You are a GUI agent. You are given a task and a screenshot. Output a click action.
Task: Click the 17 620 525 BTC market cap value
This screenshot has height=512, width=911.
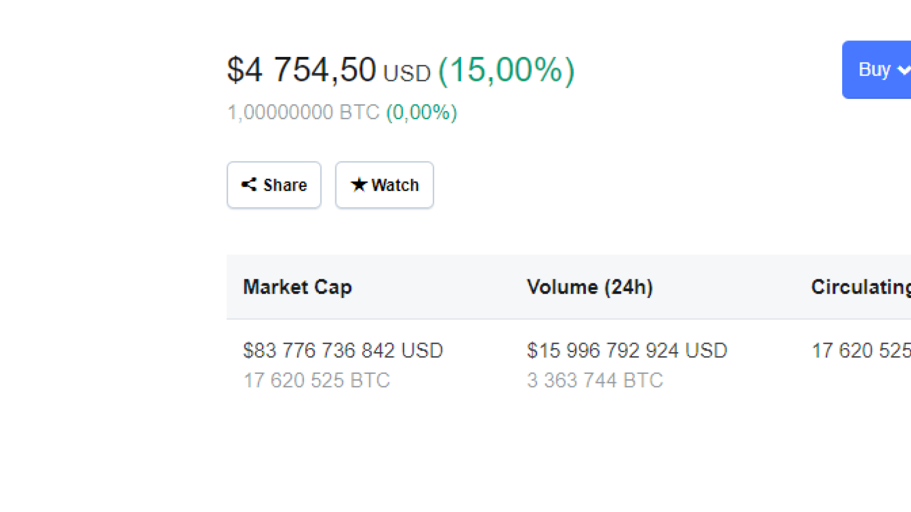pyautogui.click(x=317, y=380)
